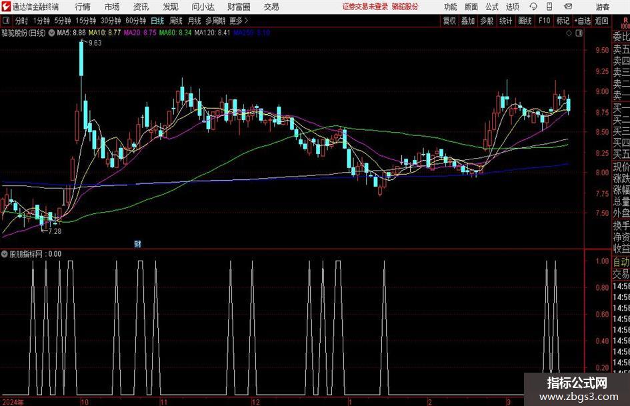This screenshot has width=630, height=406.
Task: Expand the dropdown arrow next to 骆驼股份(日线)
Action: [x=52, y=33]
